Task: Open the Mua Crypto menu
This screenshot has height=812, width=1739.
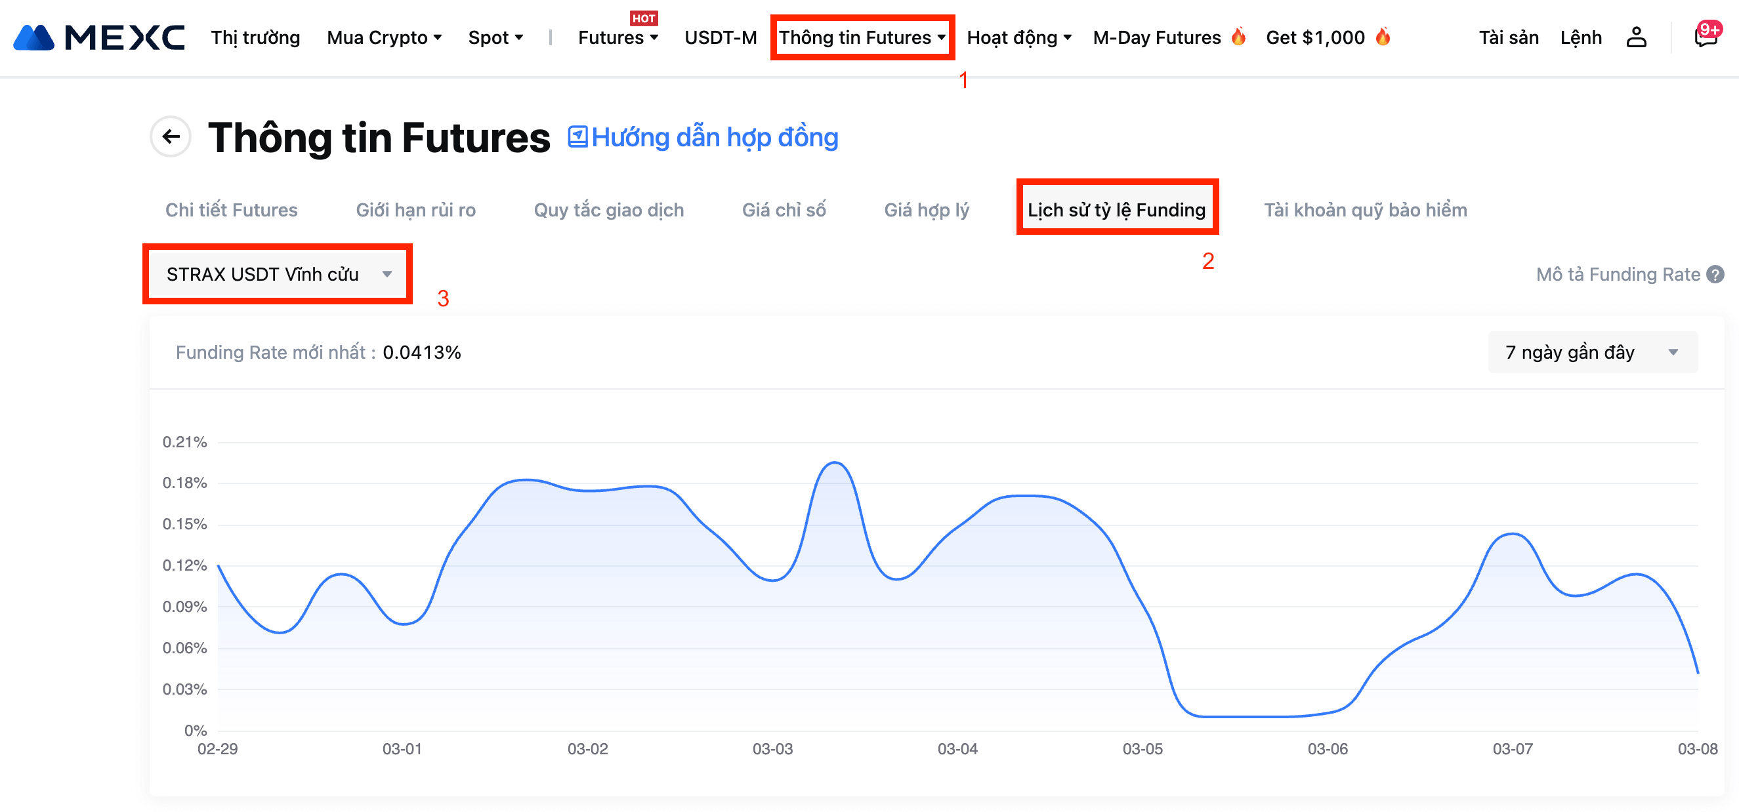Action: pyautogui.click(x=383, y=37)
